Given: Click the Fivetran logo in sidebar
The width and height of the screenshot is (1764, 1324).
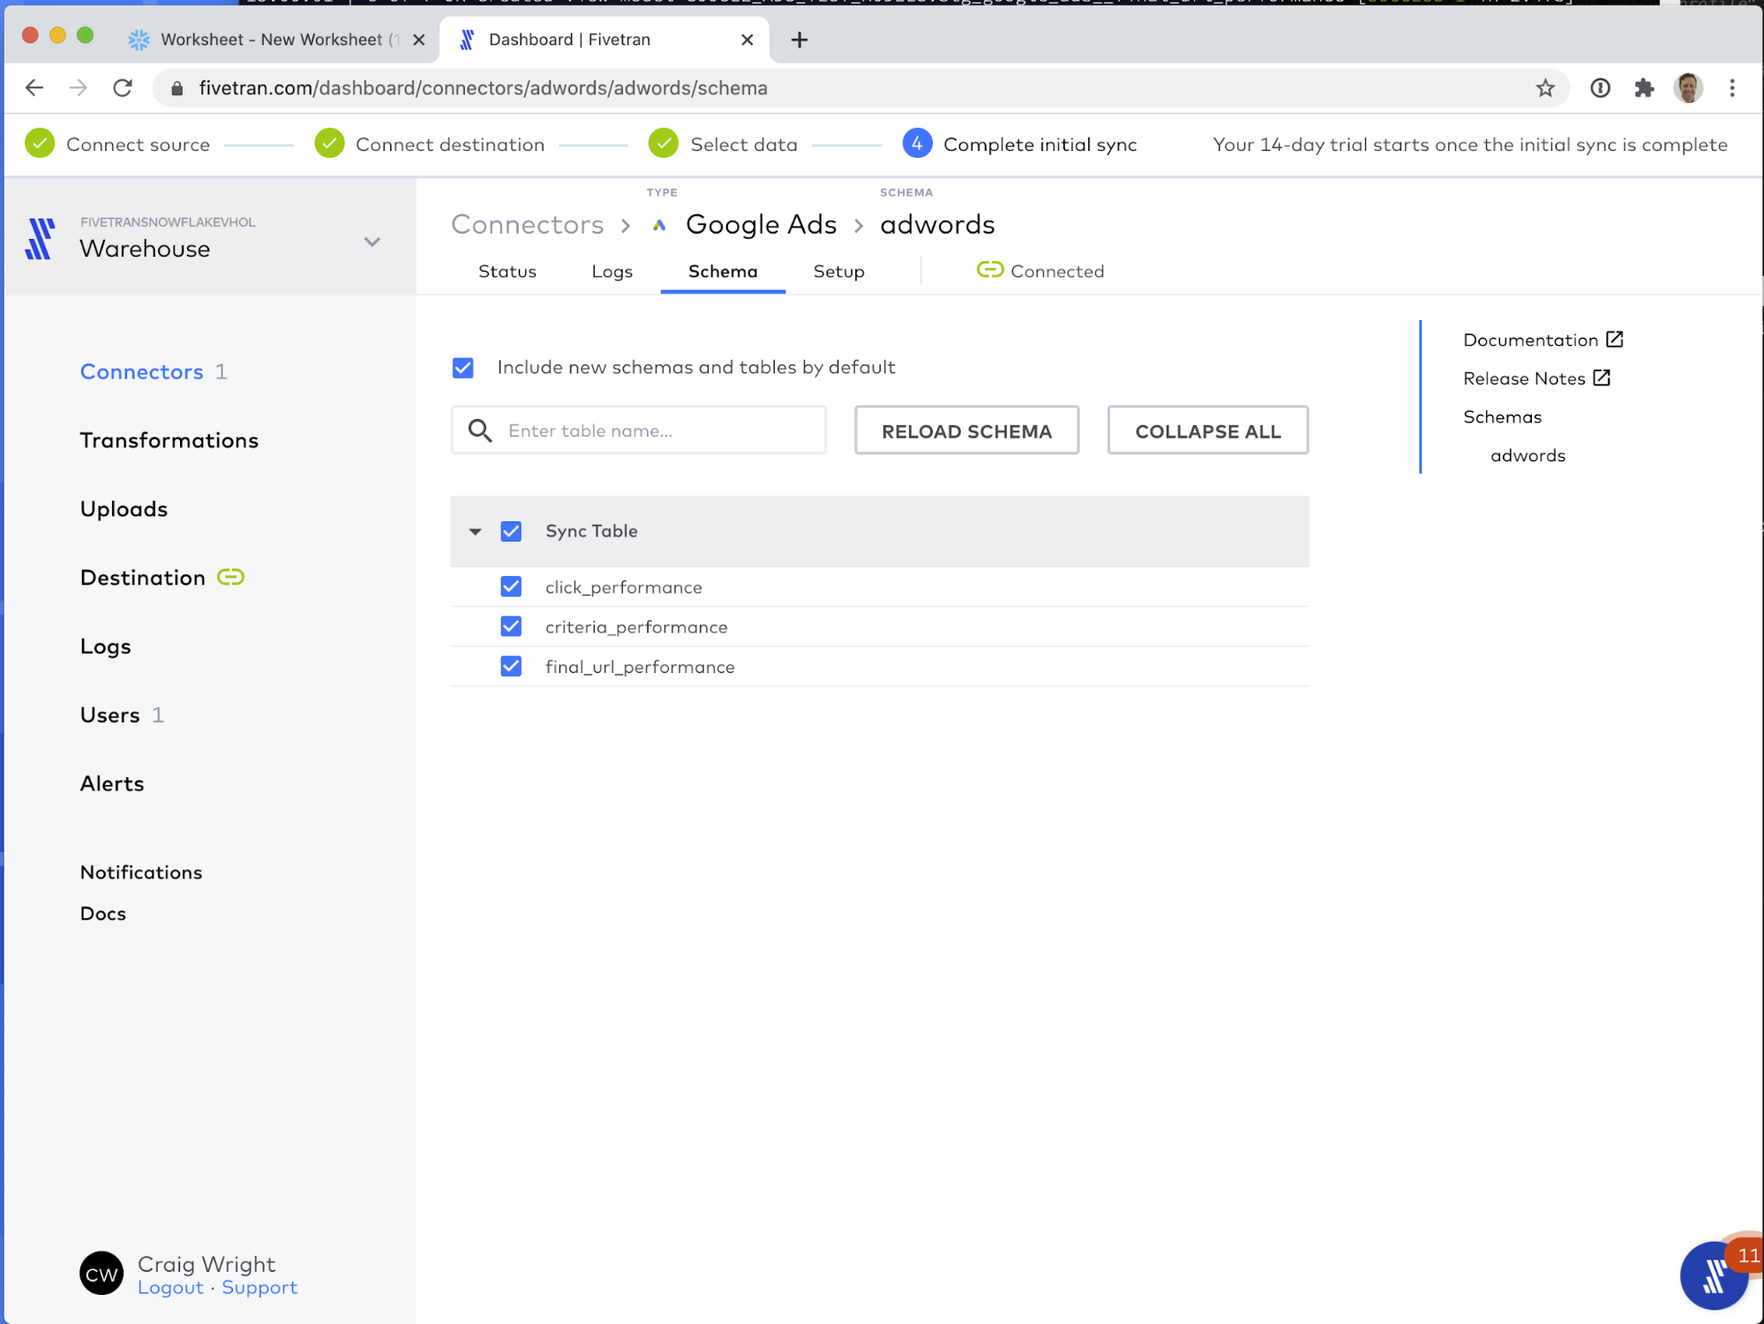Looking at the screenshot, I should click(x=40, y=239).
